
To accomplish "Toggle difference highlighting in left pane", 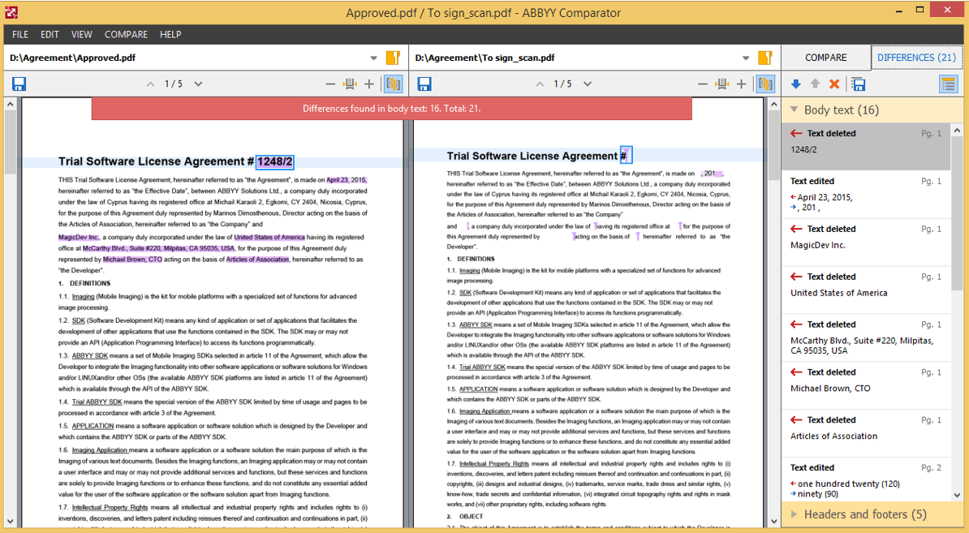I will tap(393, 84).
